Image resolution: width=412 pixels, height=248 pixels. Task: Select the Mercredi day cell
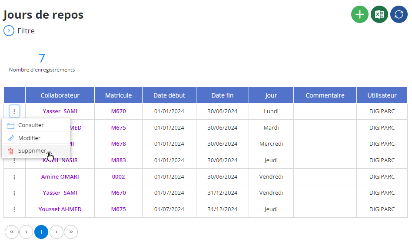[271, 144]
